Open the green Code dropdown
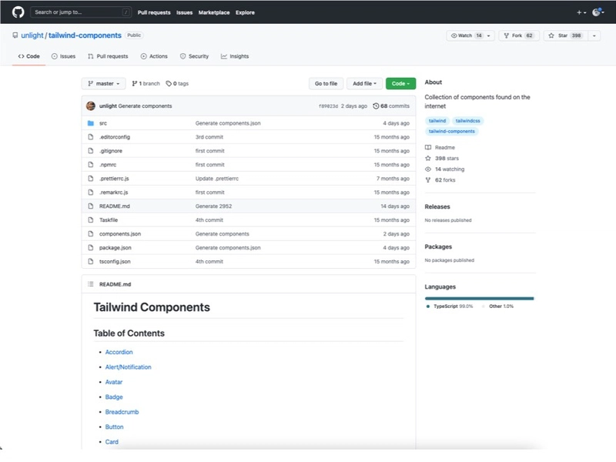 pyautogui.click(x=400, y=83)
